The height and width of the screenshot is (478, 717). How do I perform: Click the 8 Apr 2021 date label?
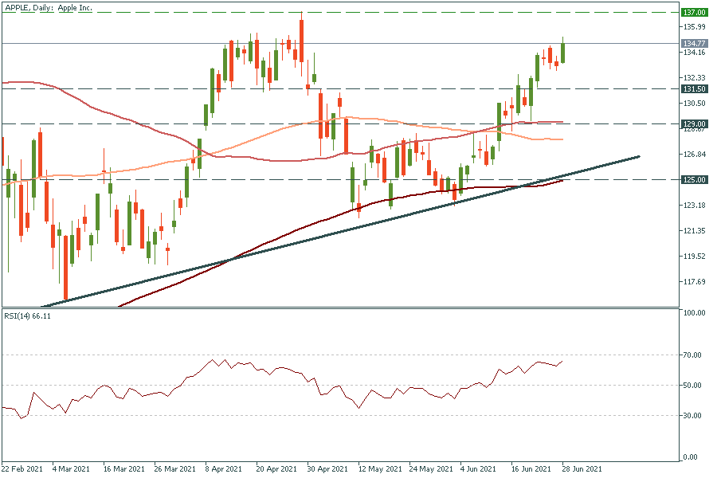pos(224,469)
